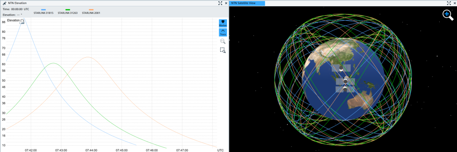Viewport: 457px width, 152px height.
Task: Zoom in on the satellite view globe
Action: click(448, 15)
